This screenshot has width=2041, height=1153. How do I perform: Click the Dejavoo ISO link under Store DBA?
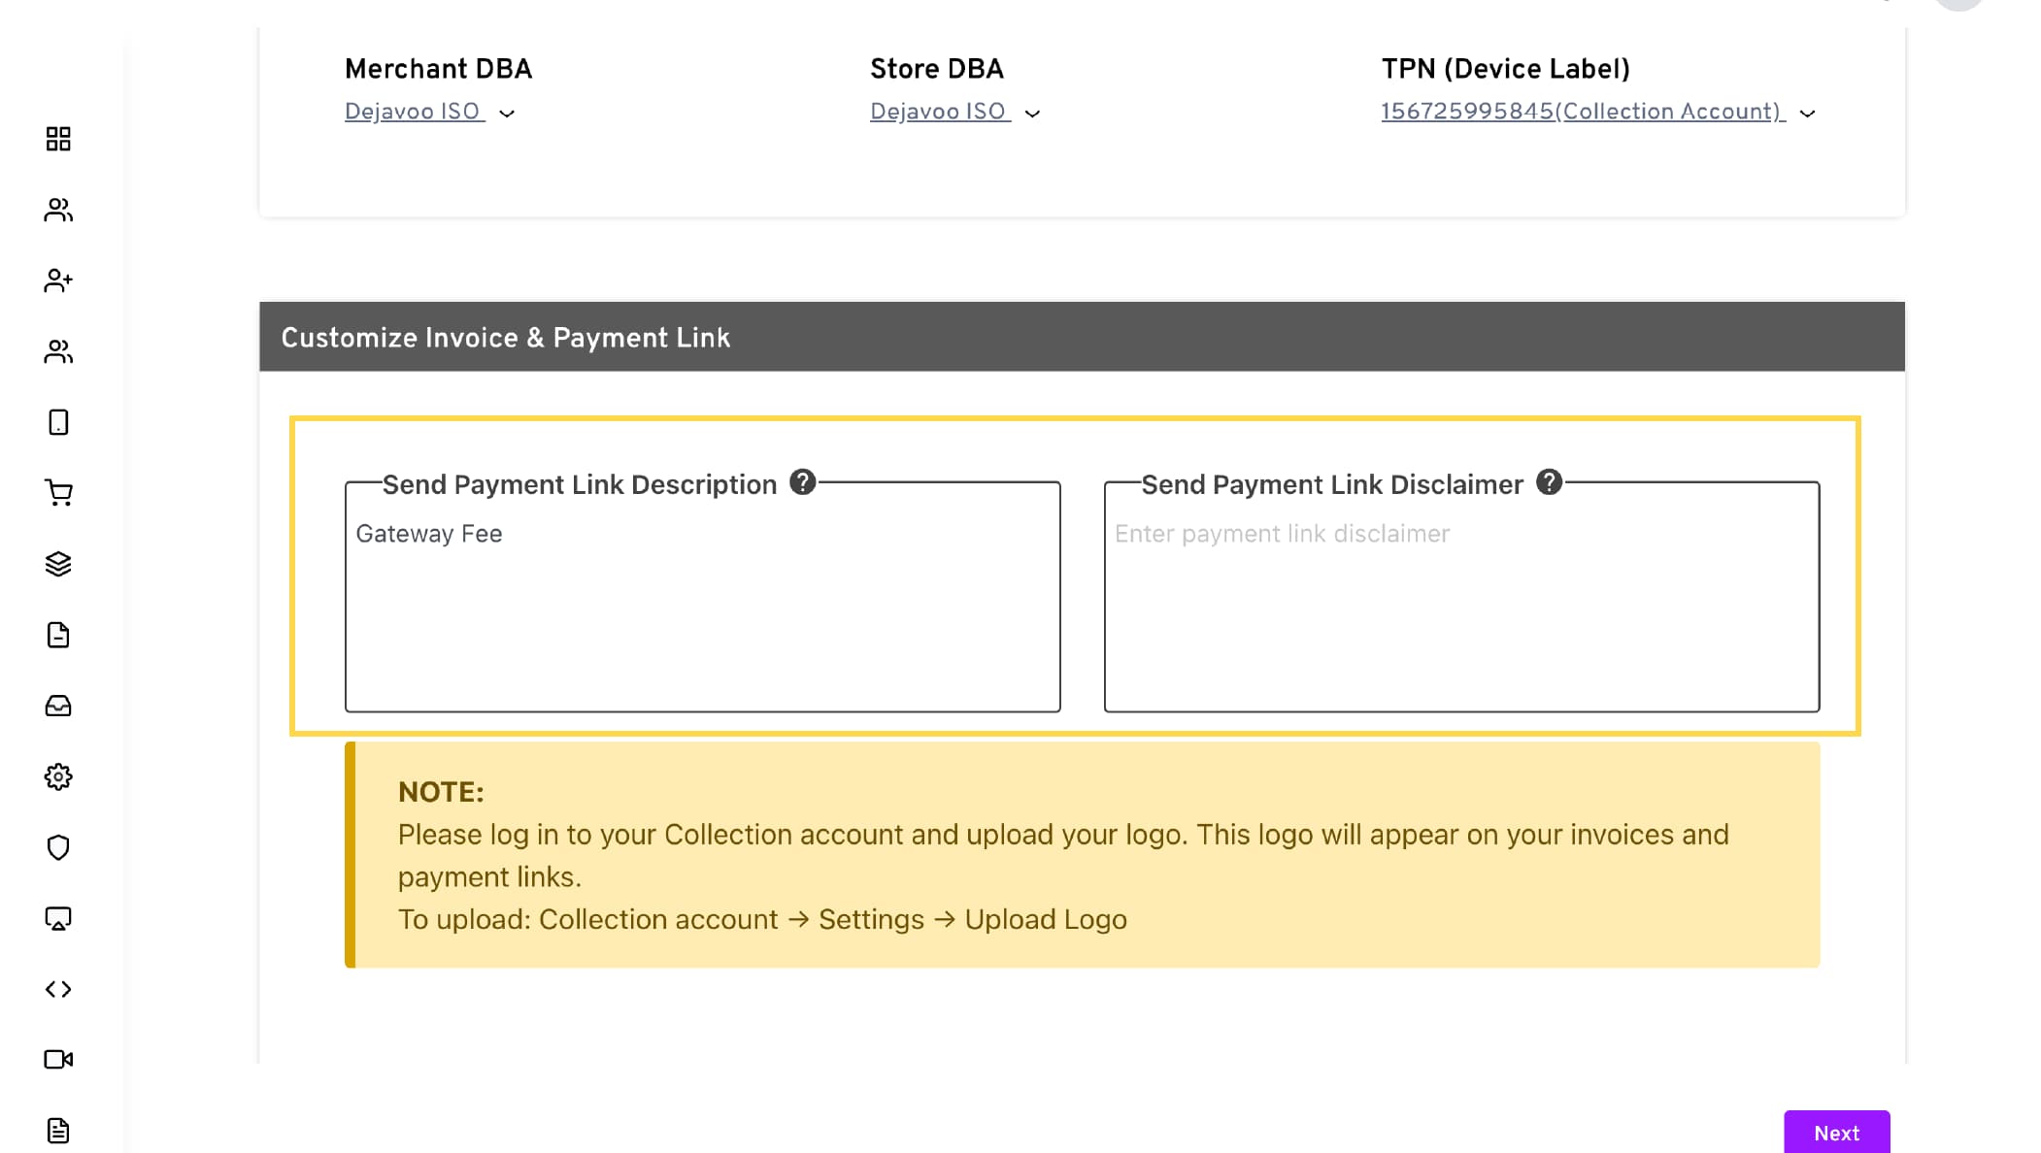point(938,112)
